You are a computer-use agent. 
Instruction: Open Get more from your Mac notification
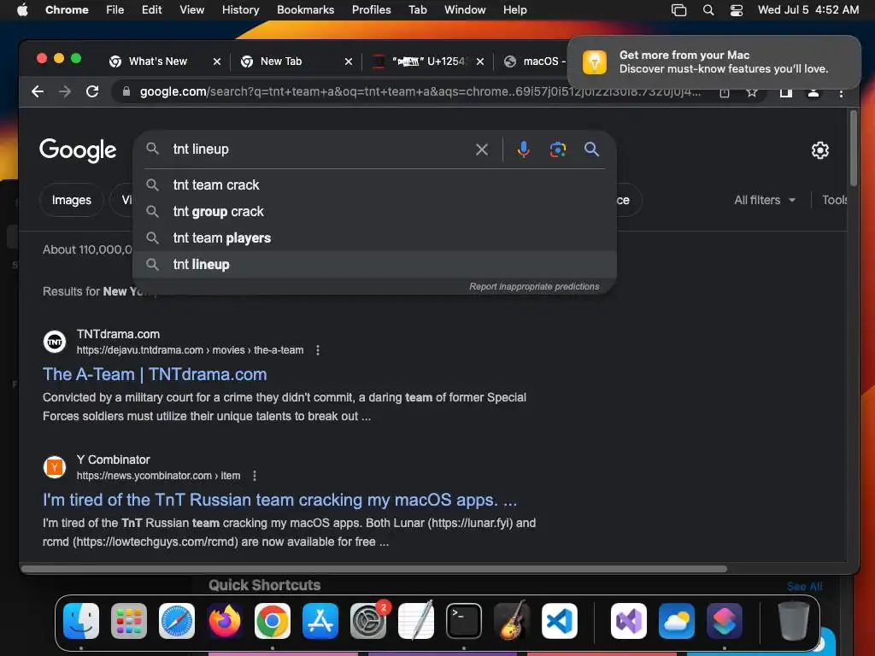click(714, 61)
